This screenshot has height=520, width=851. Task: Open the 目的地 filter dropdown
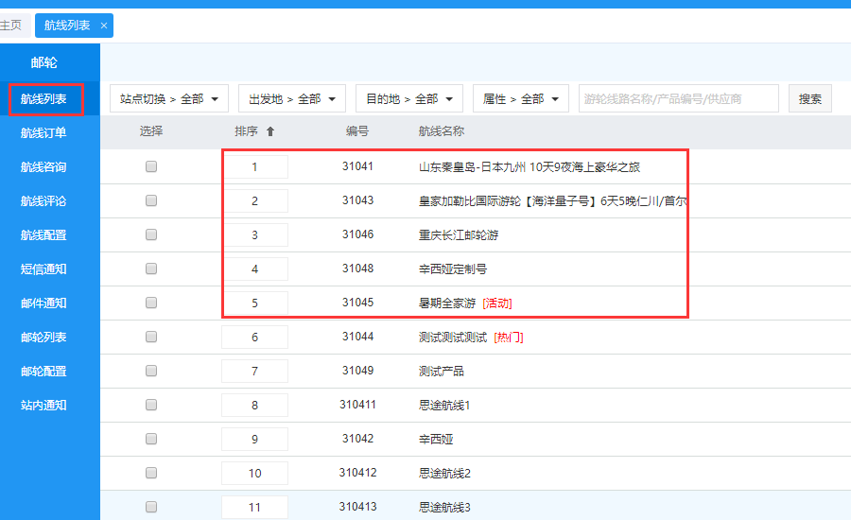coord(408,98)
